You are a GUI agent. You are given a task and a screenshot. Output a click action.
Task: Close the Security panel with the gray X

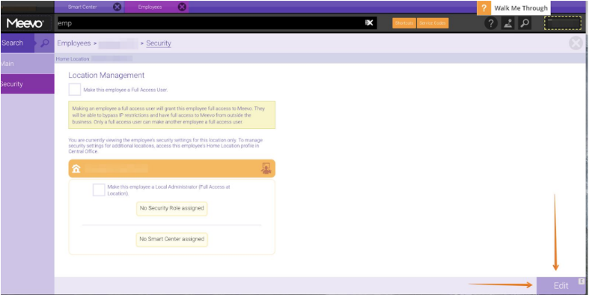(576, 43)
